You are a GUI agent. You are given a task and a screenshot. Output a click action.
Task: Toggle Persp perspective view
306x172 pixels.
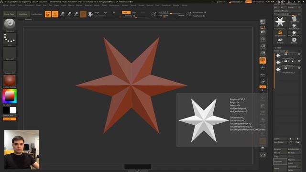(x=262, y=61)
